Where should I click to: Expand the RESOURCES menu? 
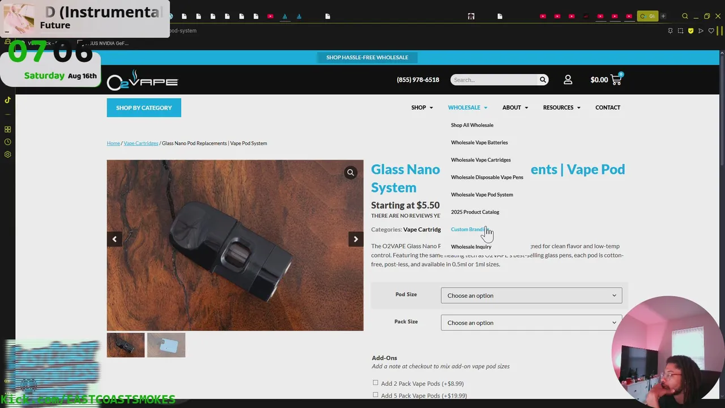click(x=561, y=108)
